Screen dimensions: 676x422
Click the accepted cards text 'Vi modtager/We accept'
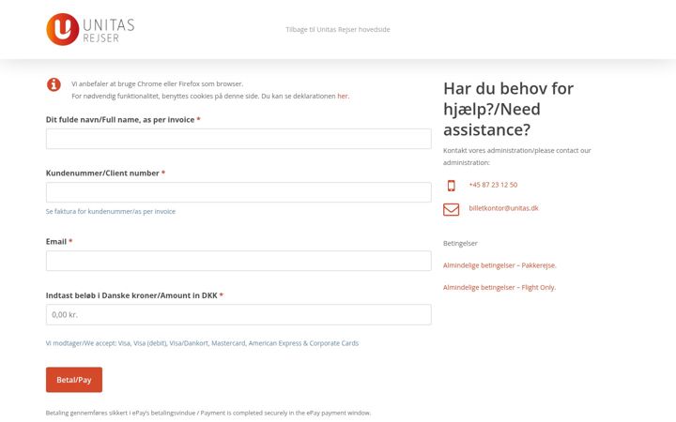(x=202, y=343)
